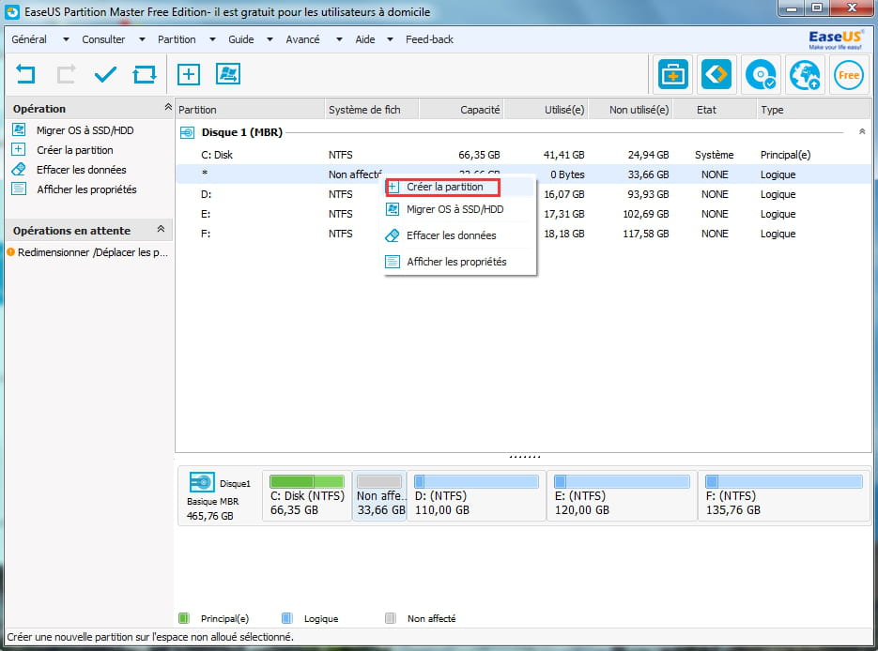Click the orange pending operation warning icon
The height and width of the screenshot is (651, 878).
tap(10, 252)
